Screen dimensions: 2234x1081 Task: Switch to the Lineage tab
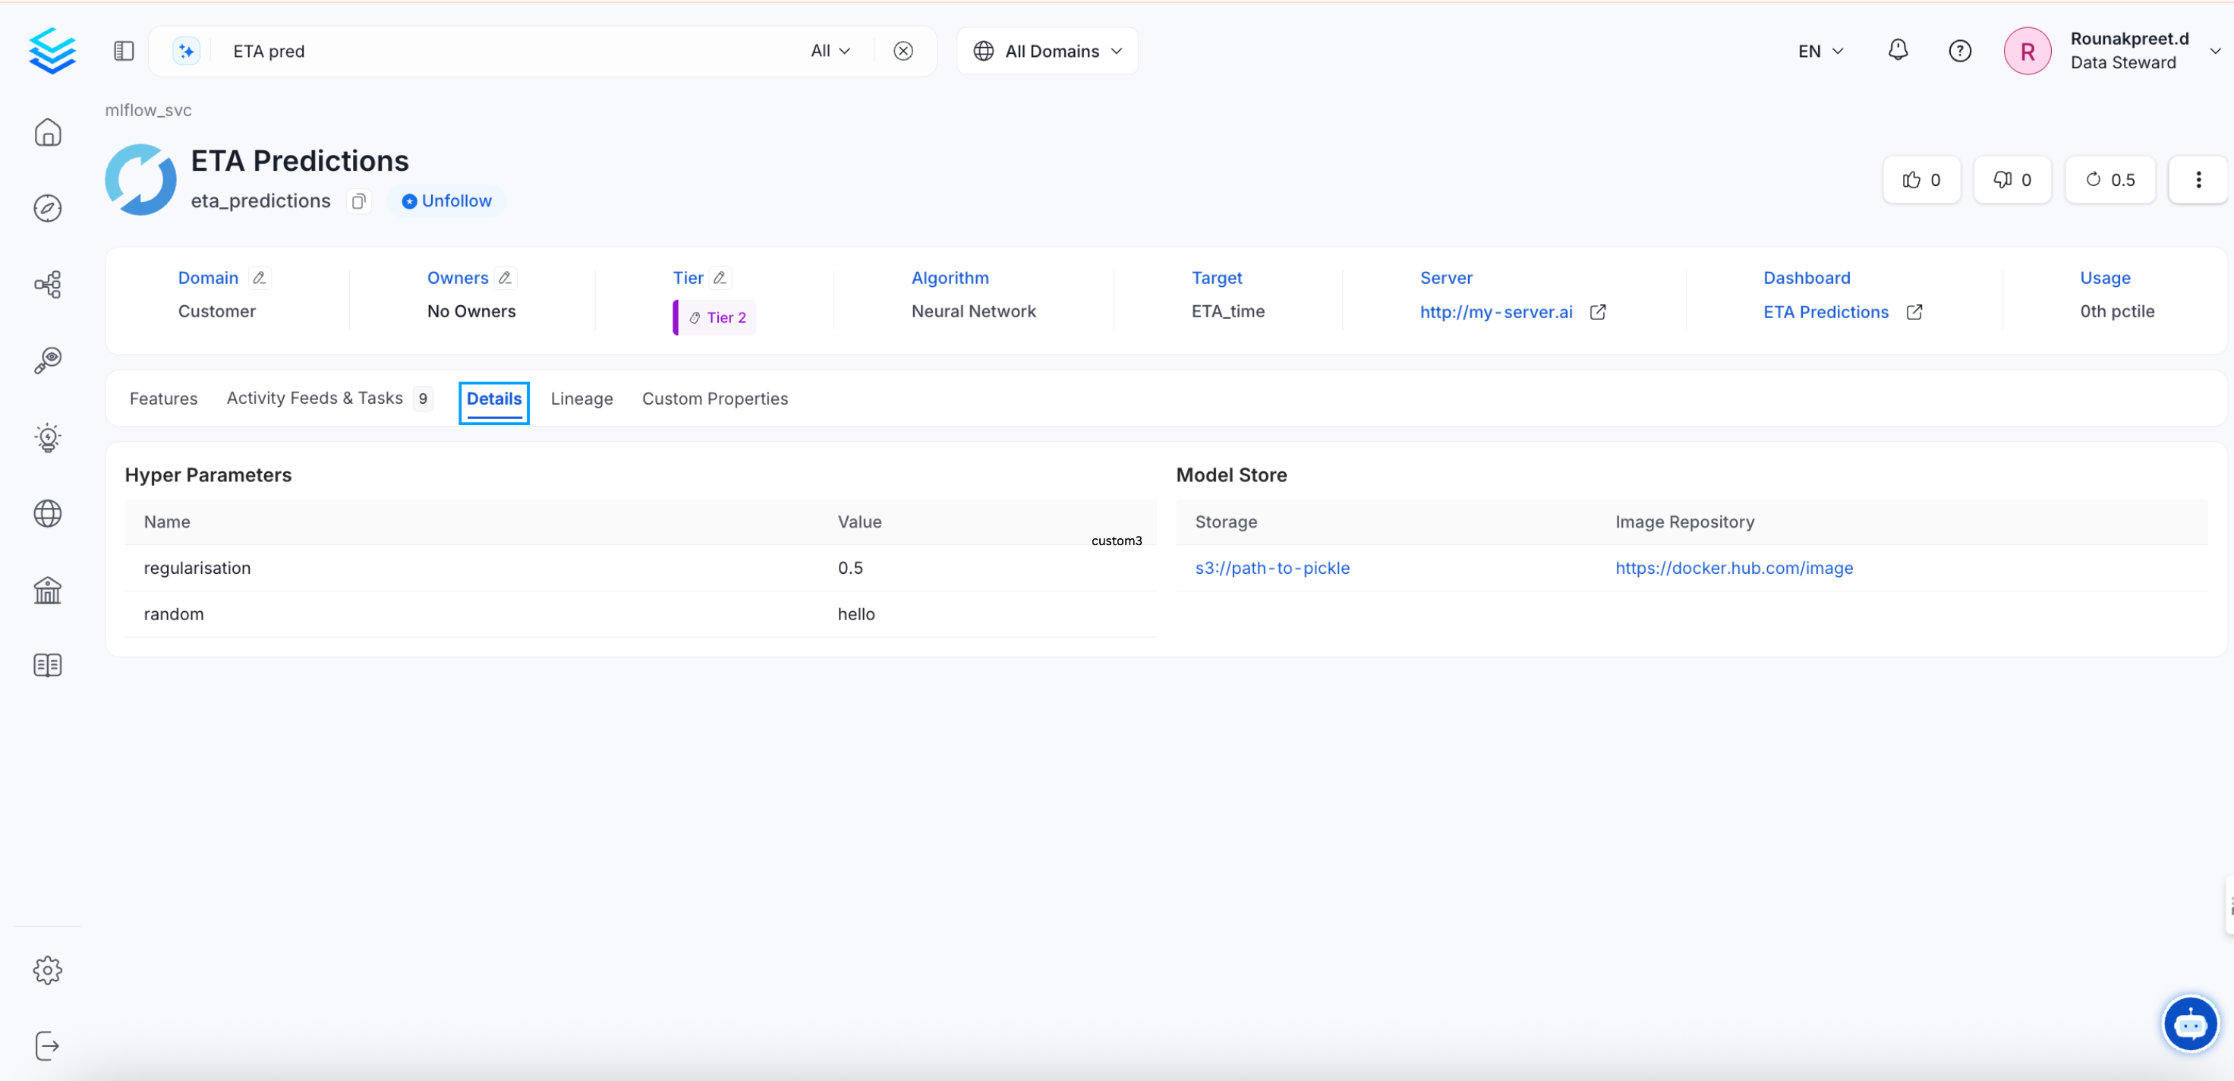coord(581,399)
